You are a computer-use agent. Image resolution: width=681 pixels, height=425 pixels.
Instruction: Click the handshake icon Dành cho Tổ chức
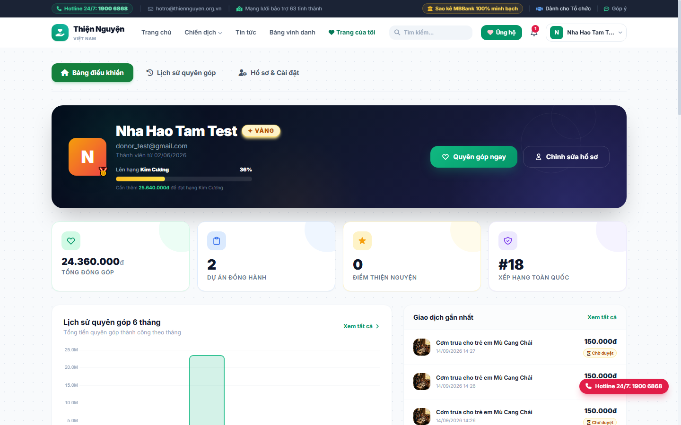539,8
